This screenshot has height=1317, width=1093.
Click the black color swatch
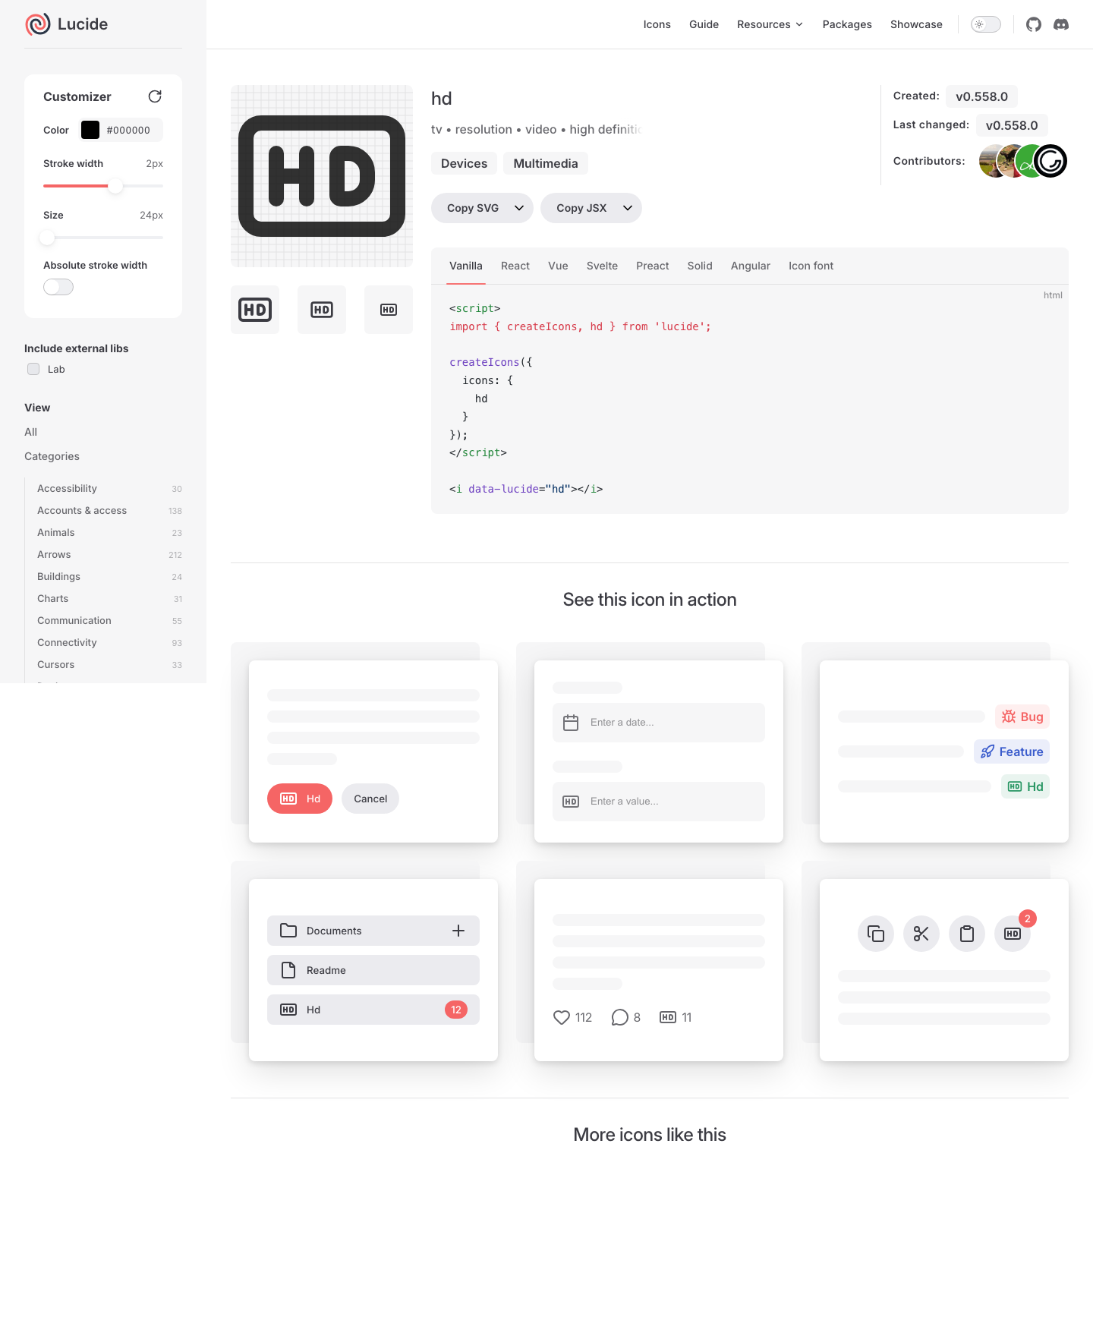tap(90, 130)
